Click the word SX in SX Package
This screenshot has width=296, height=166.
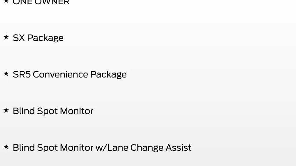19,38
